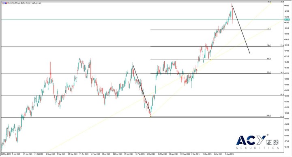Click the 19 Oct 2020 date label
The image size is (292, 157).
coord(84,154)
